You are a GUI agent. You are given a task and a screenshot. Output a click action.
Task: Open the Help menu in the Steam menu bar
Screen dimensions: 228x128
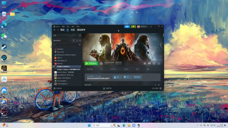(78, 26)
